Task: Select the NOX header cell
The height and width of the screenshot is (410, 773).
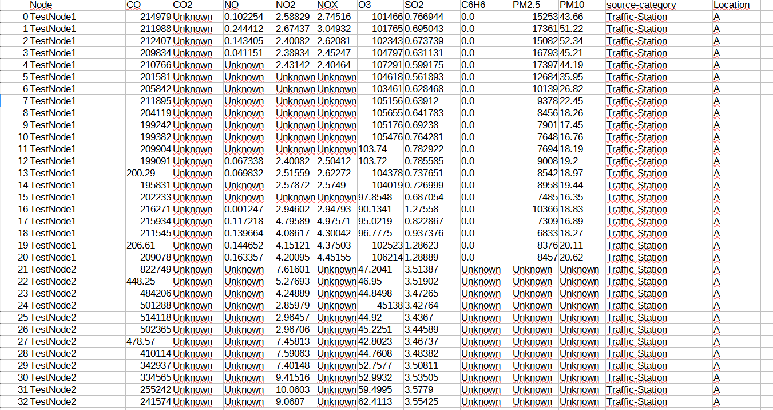Action: pyautogui.click(x=336, y=5)
